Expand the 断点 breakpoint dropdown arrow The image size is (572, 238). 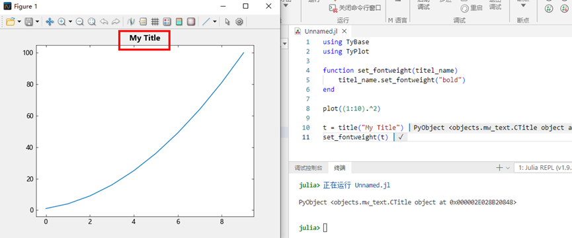click(523, 5)
